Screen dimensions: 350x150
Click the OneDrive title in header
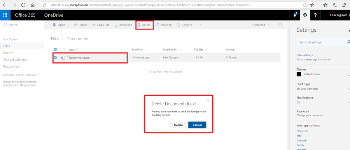(54, 15)
